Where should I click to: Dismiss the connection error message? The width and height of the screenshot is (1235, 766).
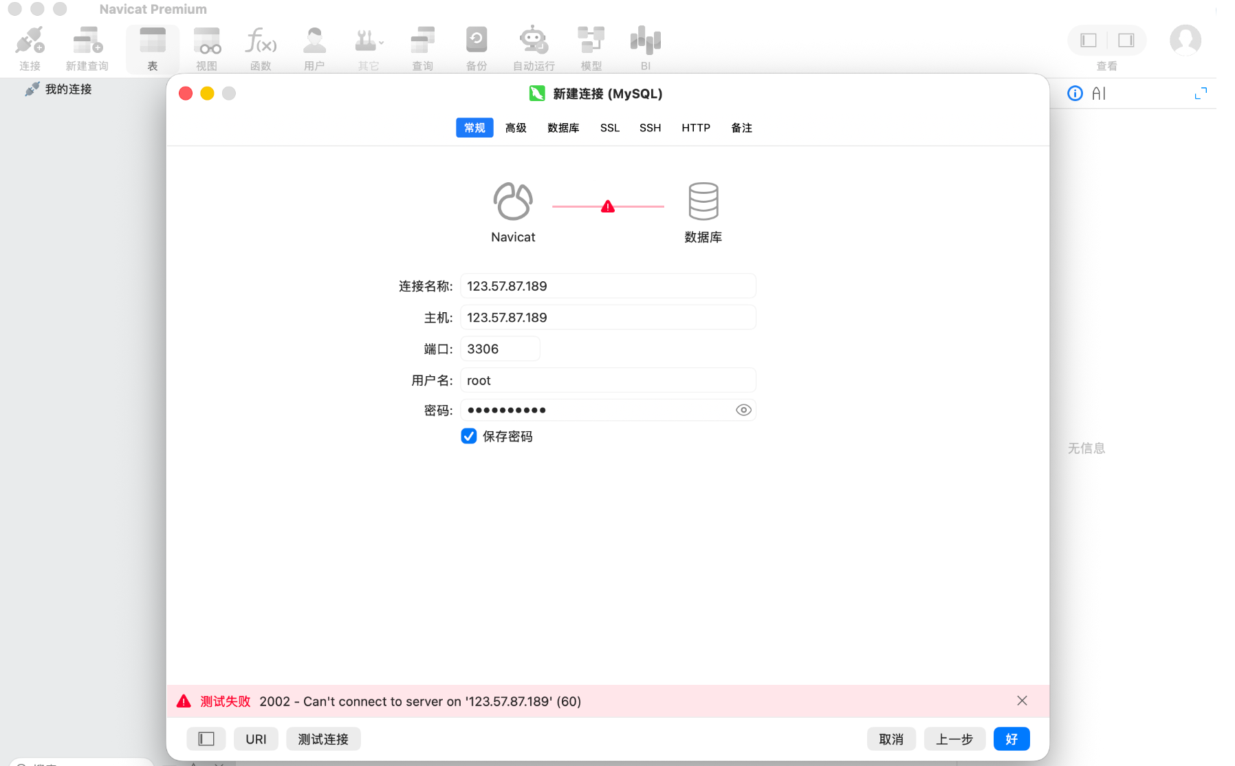1022,701
